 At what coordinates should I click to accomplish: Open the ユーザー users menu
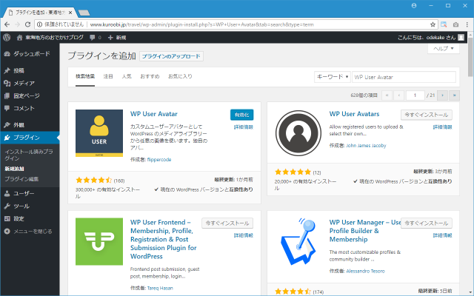pyautogui.click(x=24, y=193)
